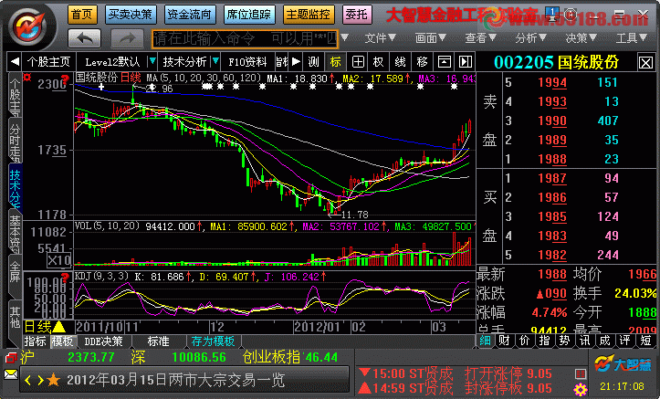
Task: Click the left triangle tab scroll arrow
Action: pyautogui.click(x=15, y=62)
